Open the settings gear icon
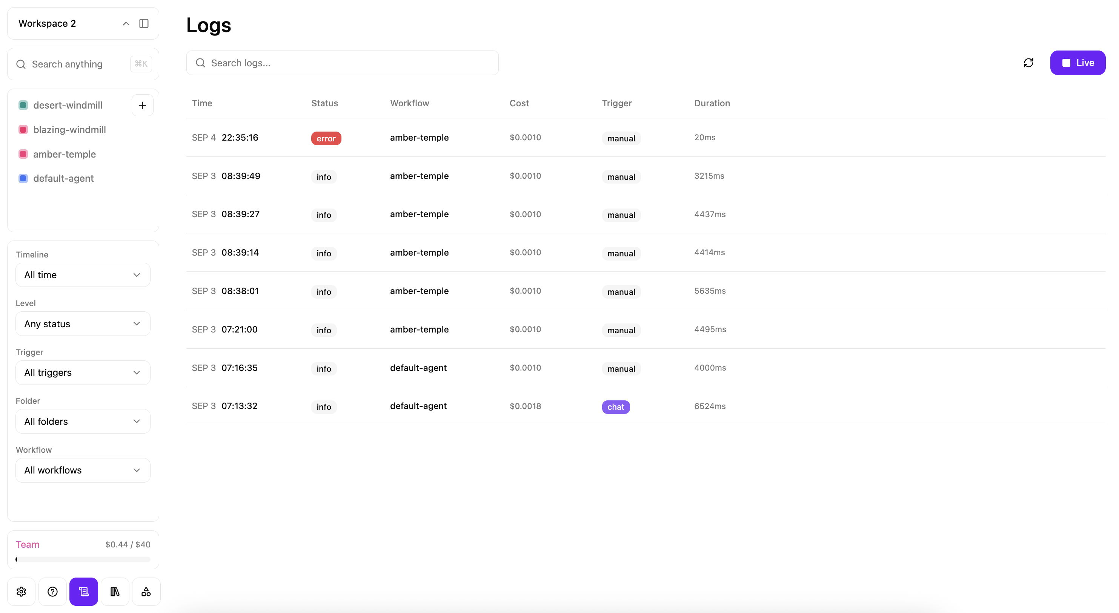 (x=21, y=591)
